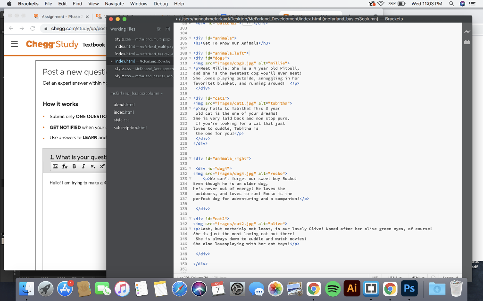Collapse the animals_left div on line 108
Screen dimensions: 483x301
tap(191, 53)
